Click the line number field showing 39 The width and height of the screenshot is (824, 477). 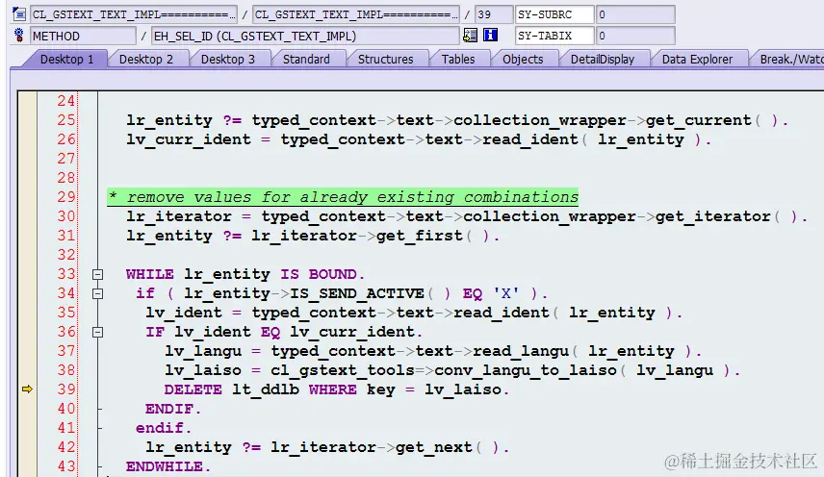pyautogui.click(x=494, y=14)
